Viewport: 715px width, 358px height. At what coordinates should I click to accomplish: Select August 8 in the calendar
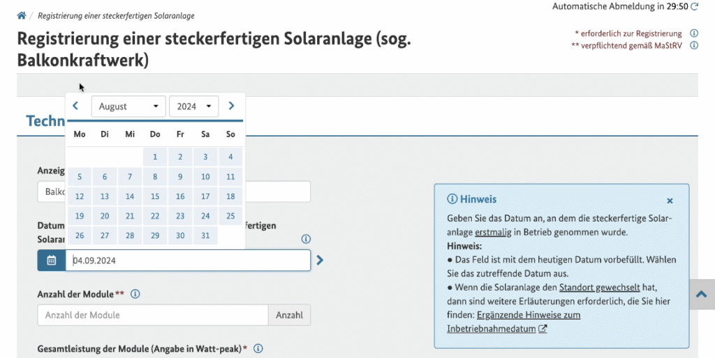point(155,176)
